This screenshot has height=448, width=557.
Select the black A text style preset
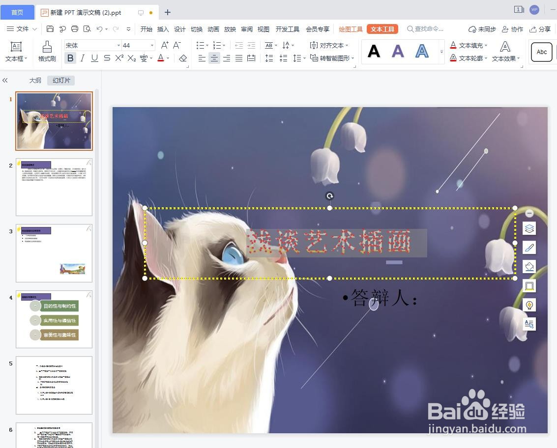pos(374,52)
